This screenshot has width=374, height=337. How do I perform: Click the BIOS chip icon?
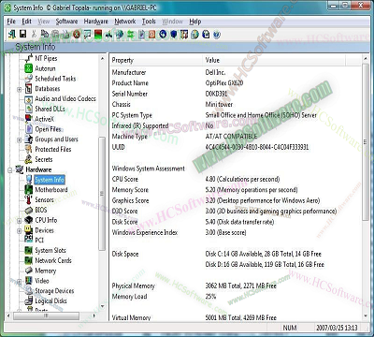pos(29,210)
